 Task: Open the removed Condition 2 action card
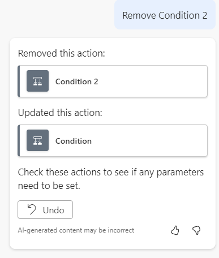coord(113,81)
